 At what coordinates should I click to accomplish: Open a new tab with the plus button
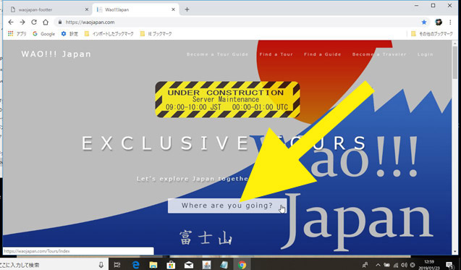187,9
